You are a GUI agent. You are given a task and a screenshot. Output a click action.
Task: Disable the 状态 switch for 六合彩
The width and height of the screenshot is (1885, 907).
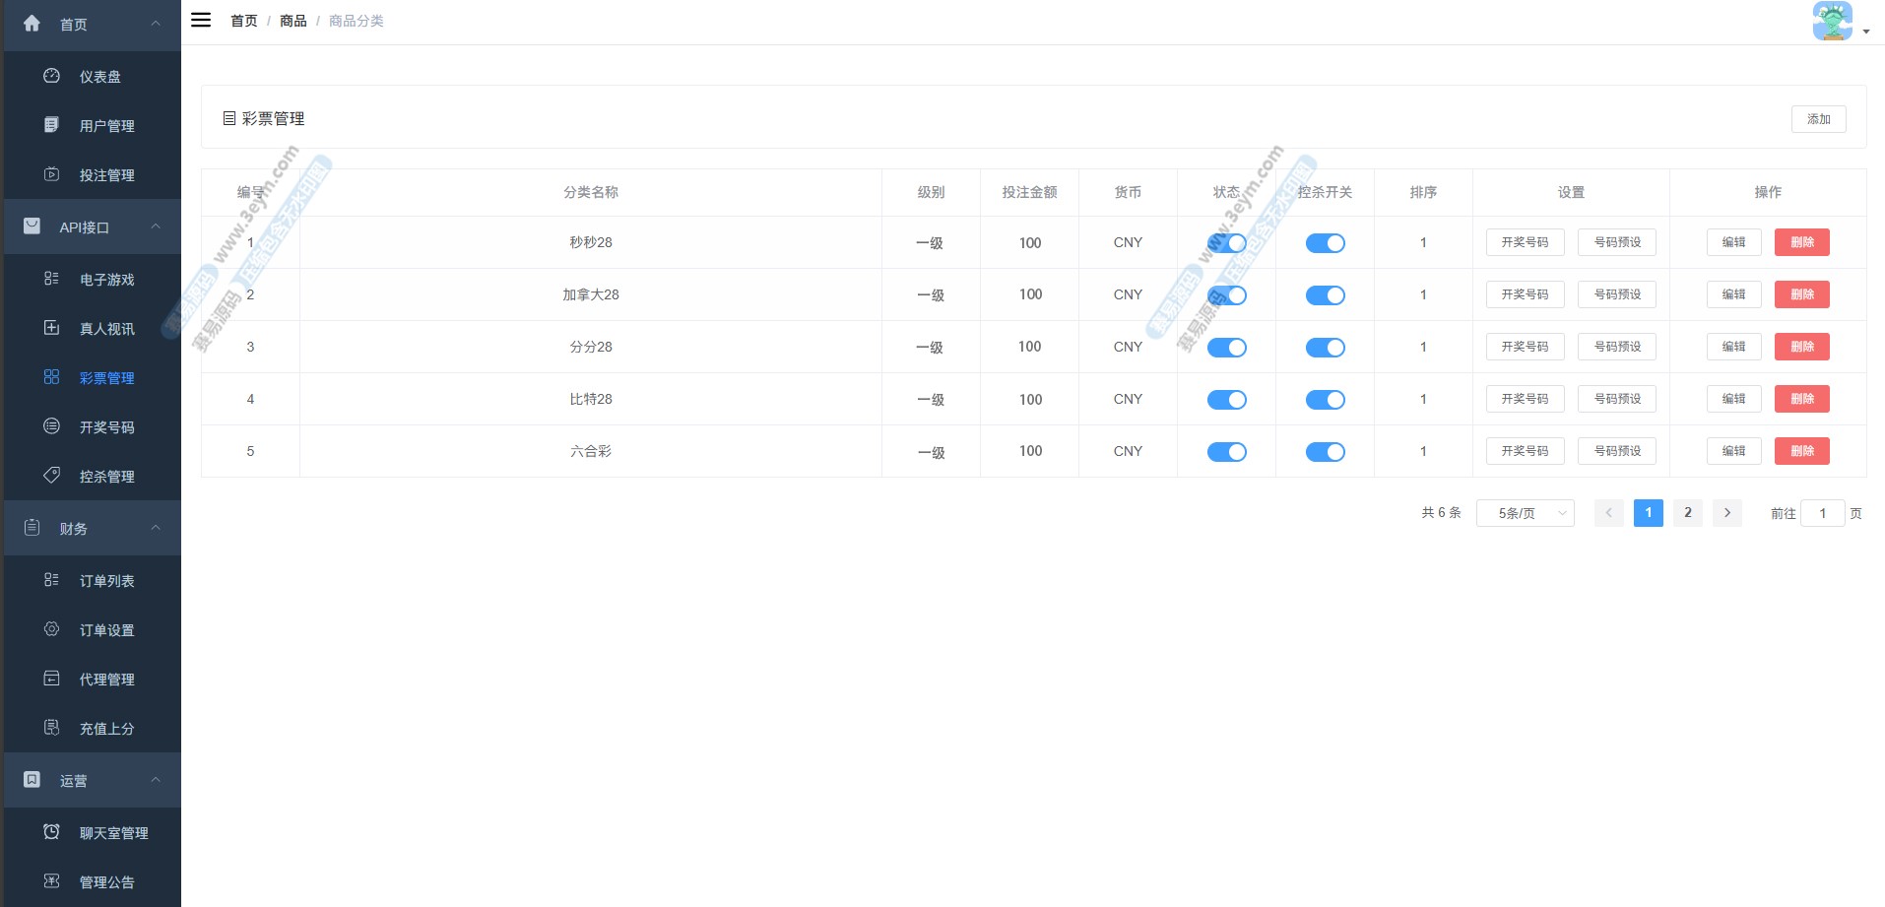[1226, 452]
